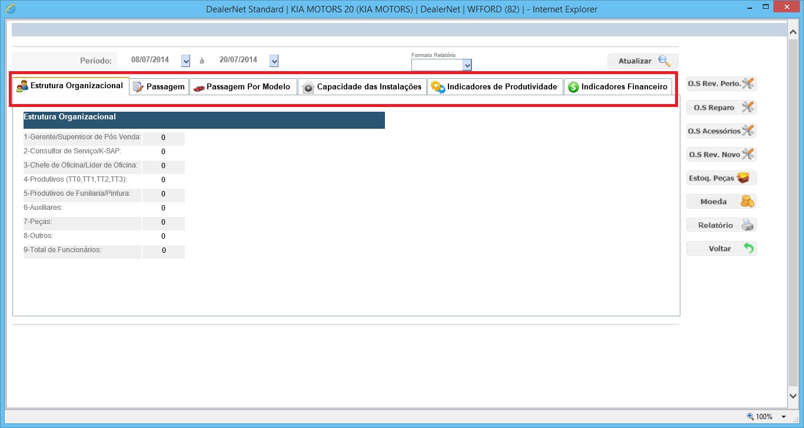The image size is (804, 428).
Task: Click the people icon on Estrutura Organizacional tab
Action: point(22,86)
